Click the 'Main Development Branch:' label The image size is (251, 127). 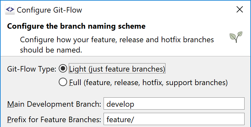pyautogui.click(x=54, y=104)
